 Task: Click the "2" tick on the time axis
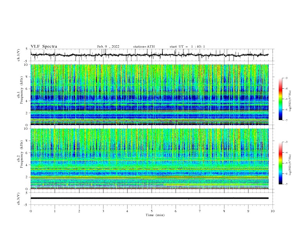coord(79,211)
